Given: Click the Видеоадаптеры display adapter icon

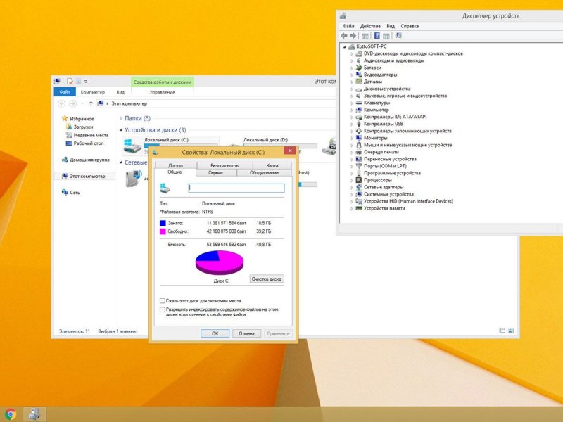Looking at the screenshot, I should pos(358,75).
